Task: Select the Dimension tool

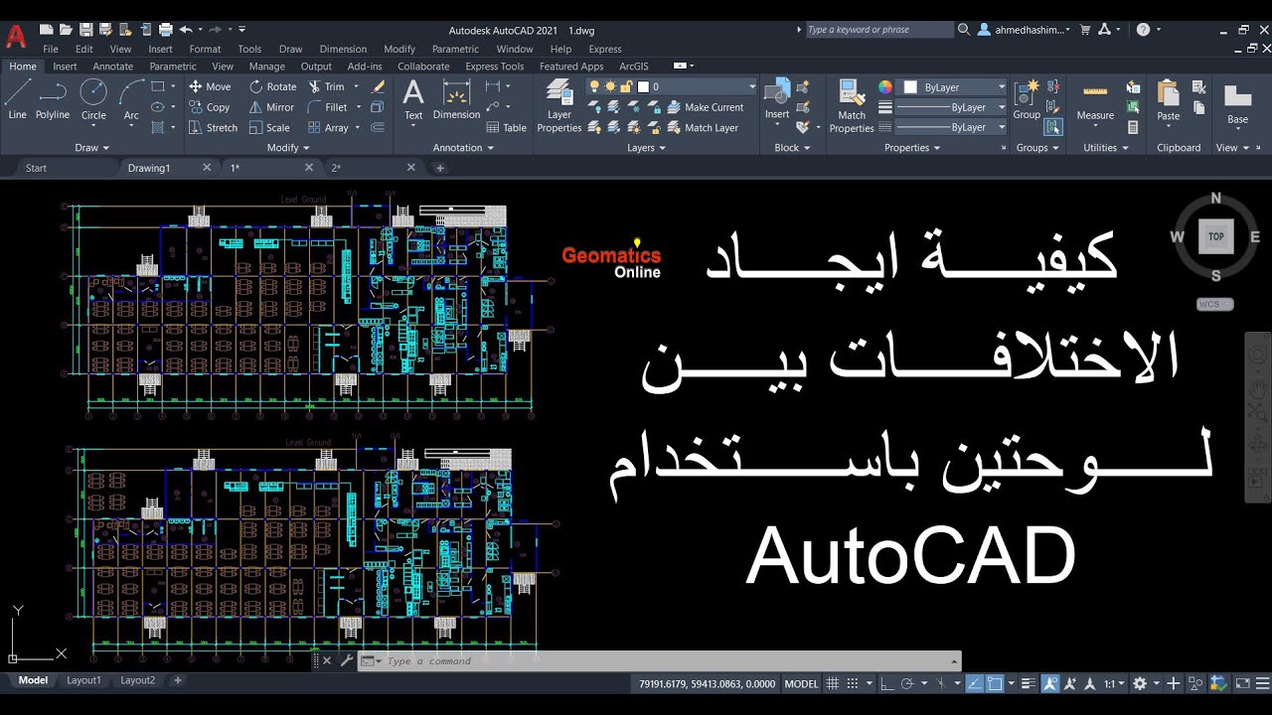Action: click(456, 99)
